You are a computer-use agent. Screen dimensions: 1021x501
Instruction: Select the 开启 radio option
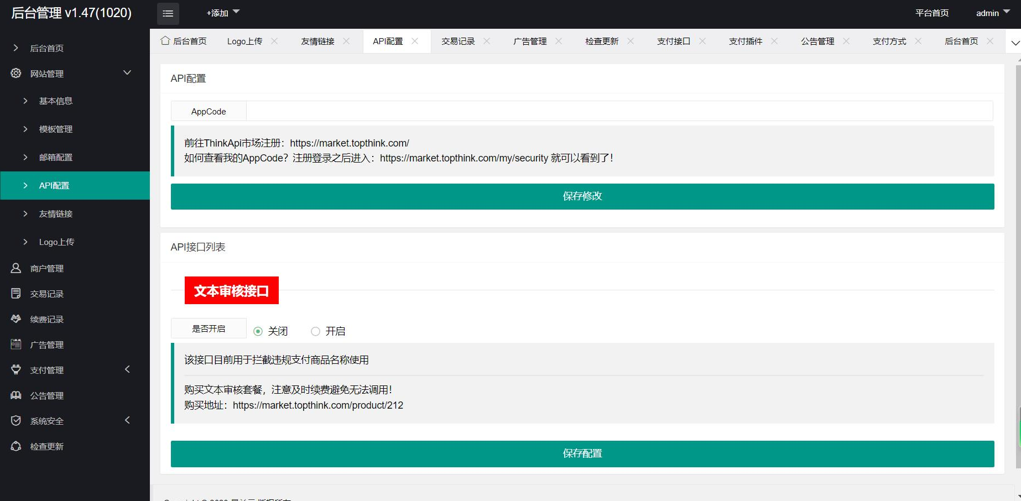(x=315, y=331)
